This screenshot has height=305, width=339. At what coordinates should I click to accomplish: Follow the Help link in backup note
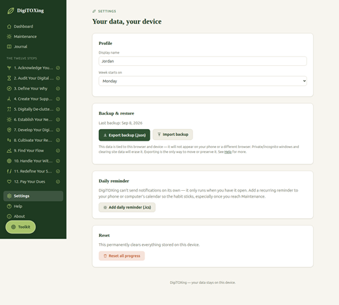[228, 151]
